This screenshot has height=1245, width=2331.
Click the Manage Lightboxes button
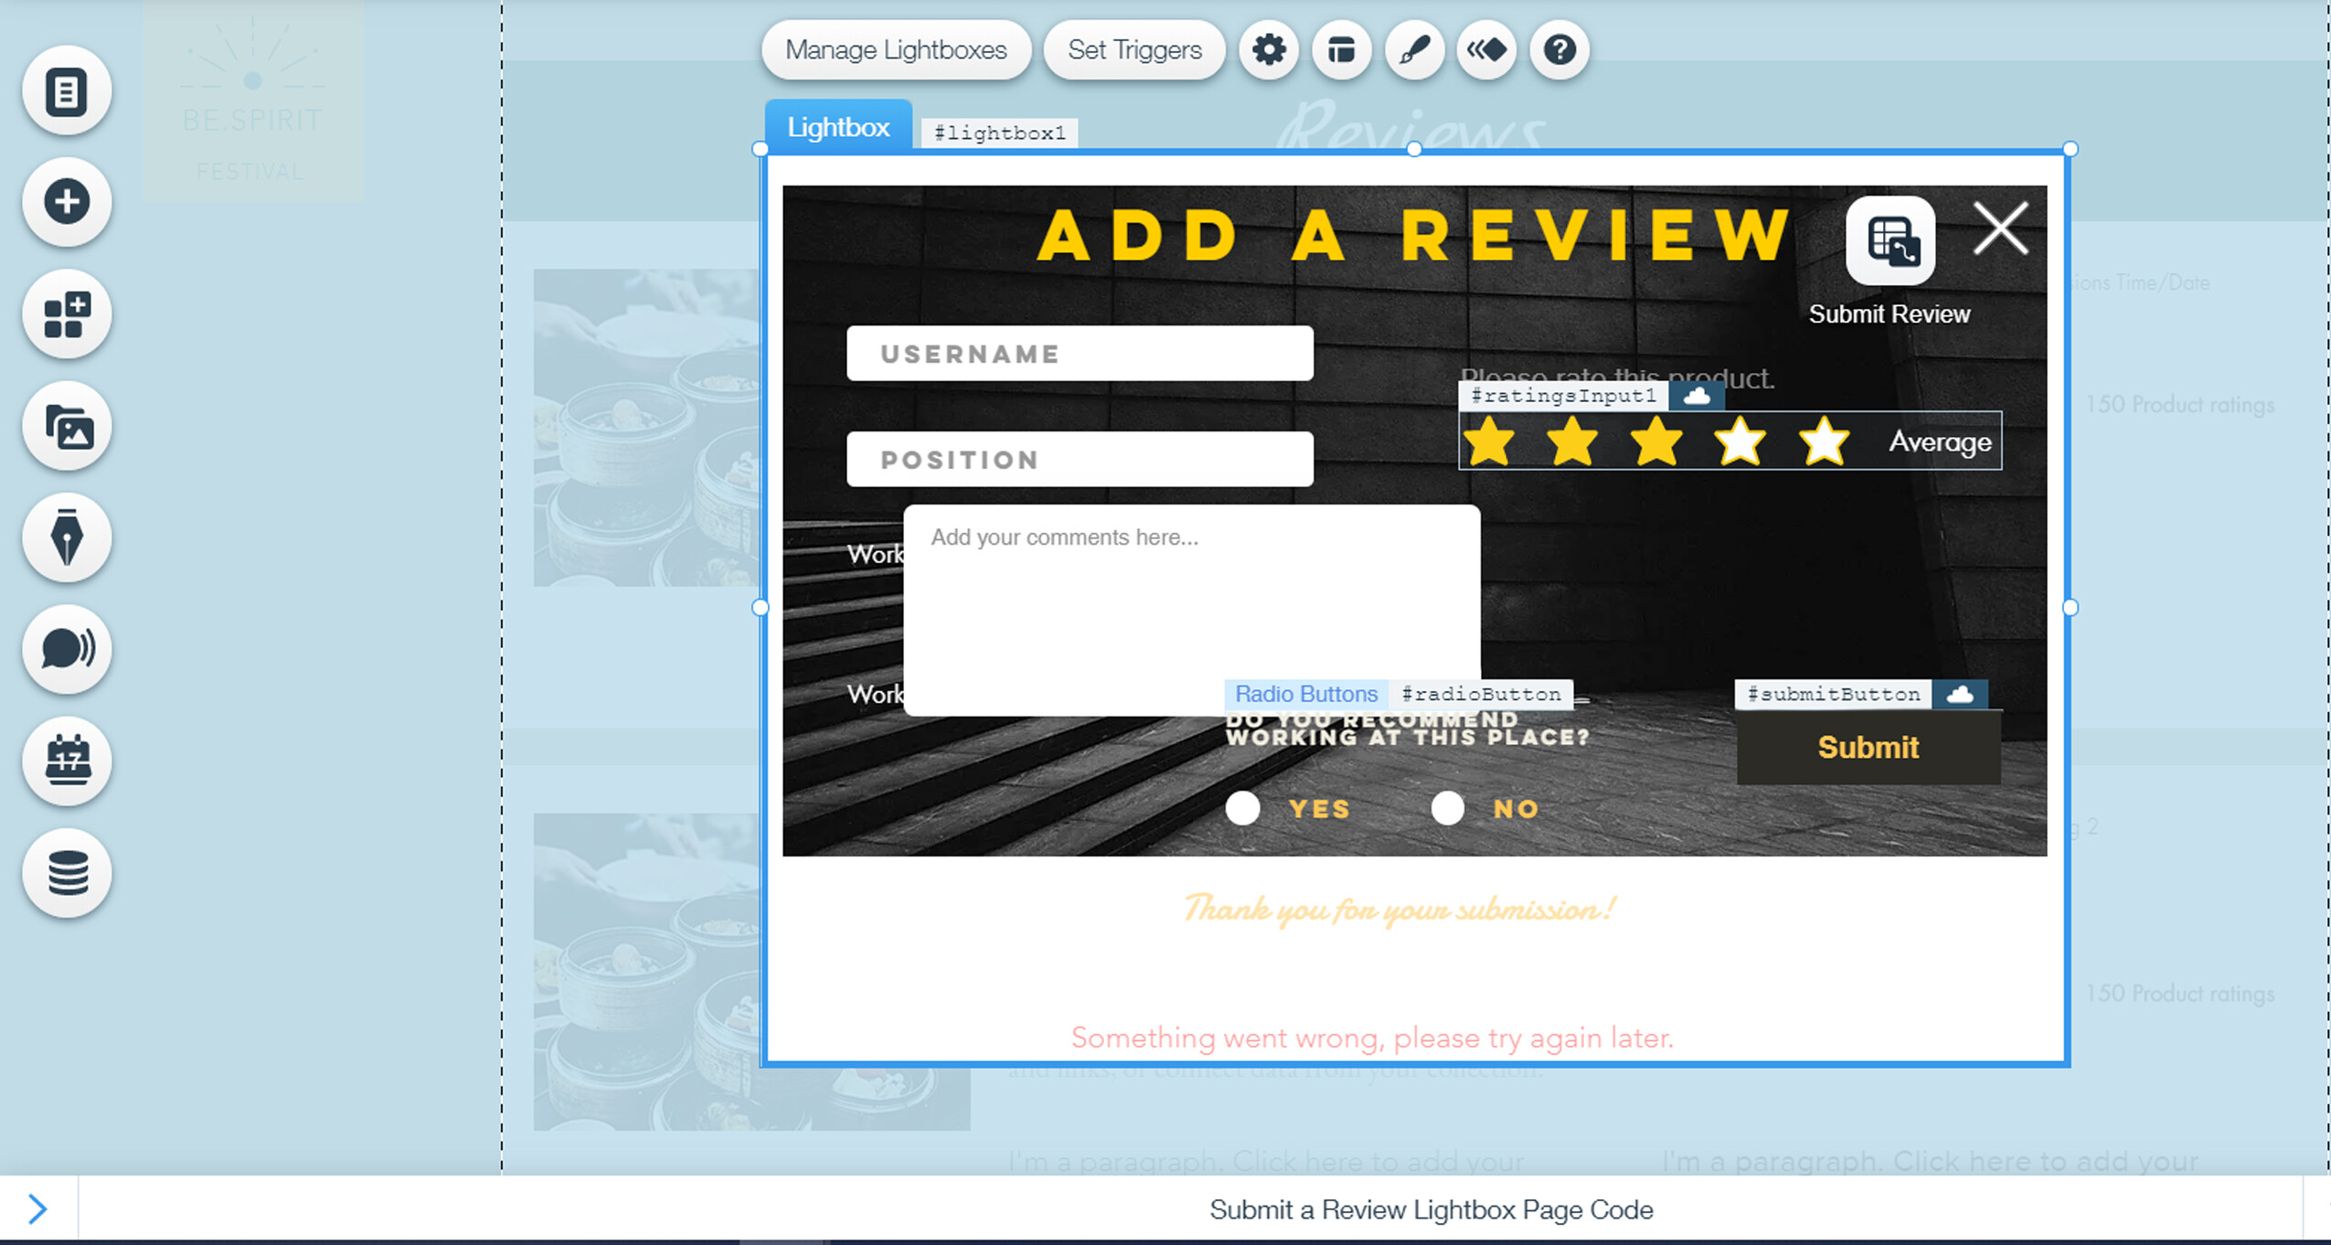click(895, 49)
